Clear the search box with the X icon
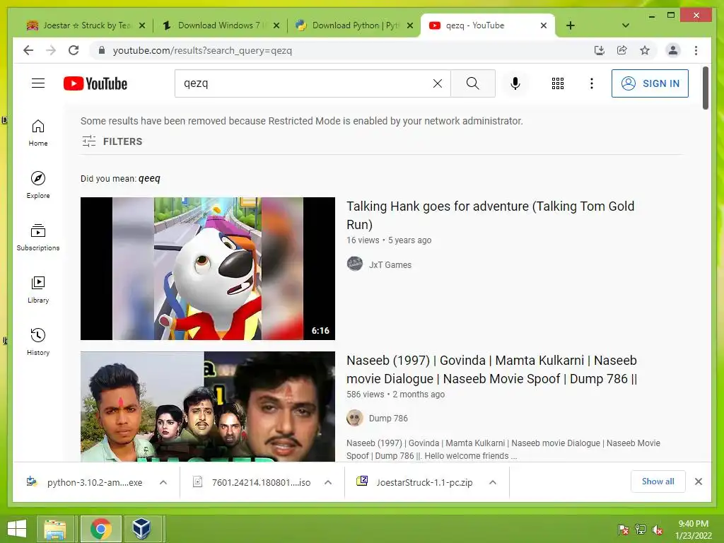This screenshot has width=724, height=543. click(x=437, y=83)
